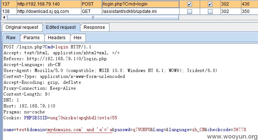Click host http://download.sj.qq.com cell
Image resolution: width=258 pixels, height=140 pixels.
(49, 11)
